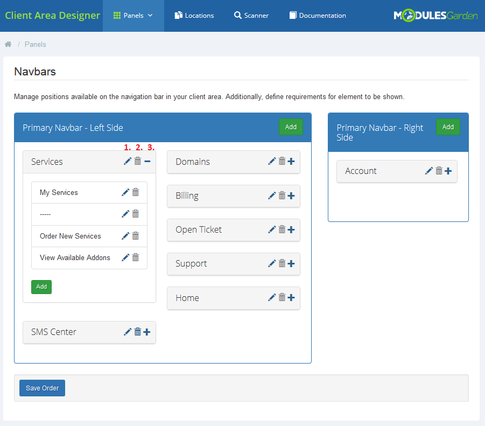Edit the Open Ticket navbar item

[x=272, y=229]
